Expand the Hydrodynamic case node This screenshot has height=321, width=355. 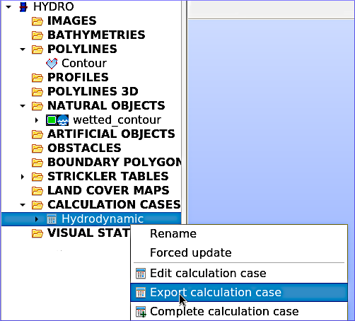click(37, 219)
